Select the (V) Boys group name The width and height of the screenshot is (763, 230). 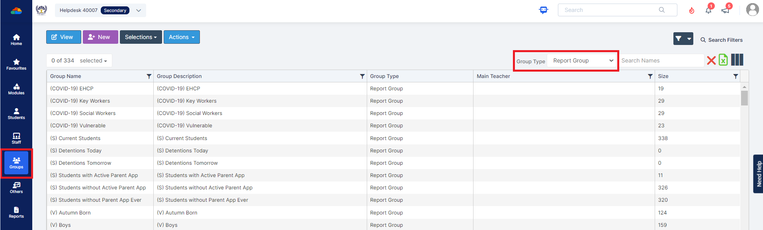[x=61, y=225]
